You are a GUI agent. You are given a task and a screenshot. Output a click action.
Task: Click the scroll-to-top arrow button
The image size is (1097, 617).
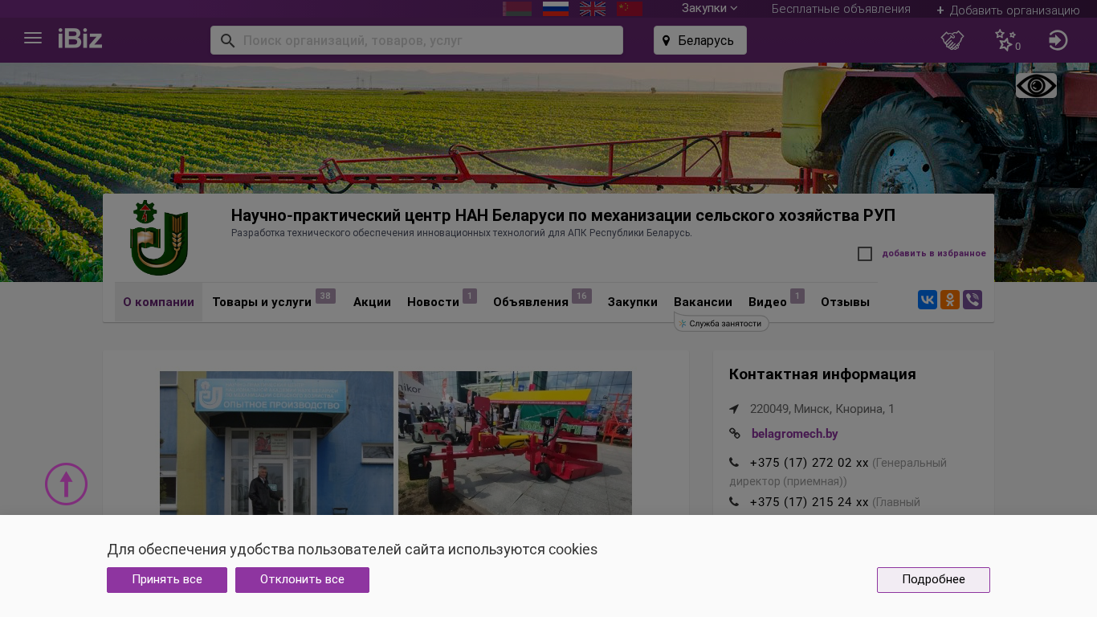click(66, 484)
